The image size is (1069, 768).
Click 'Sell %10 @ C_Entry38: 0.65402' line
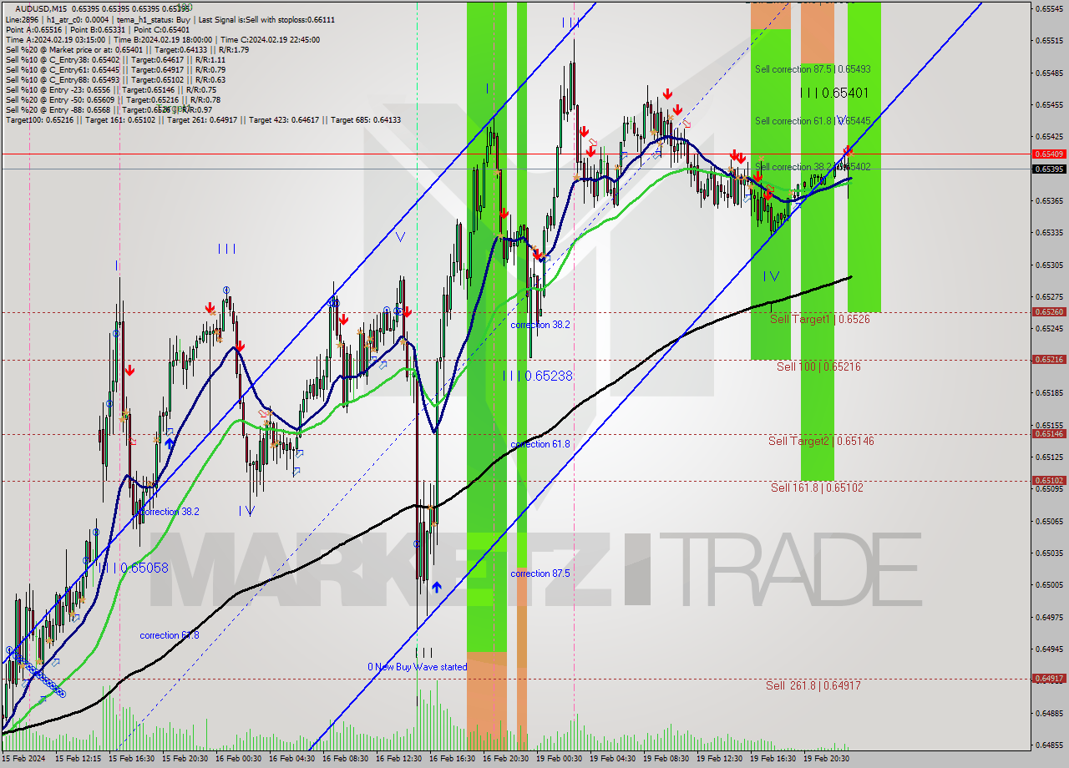tap(115, 59)
